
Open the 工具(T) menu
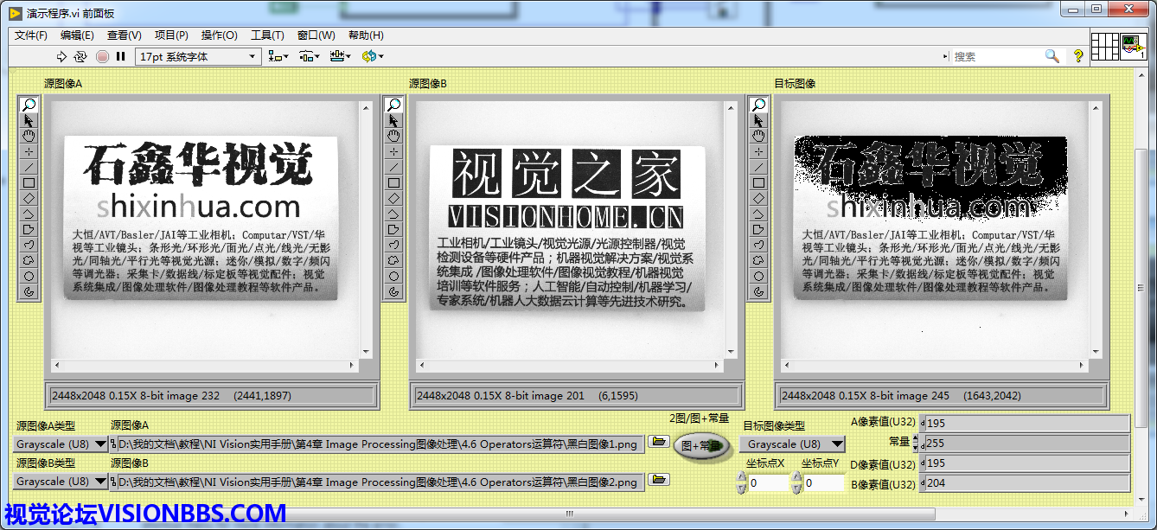tap(267, 35)
